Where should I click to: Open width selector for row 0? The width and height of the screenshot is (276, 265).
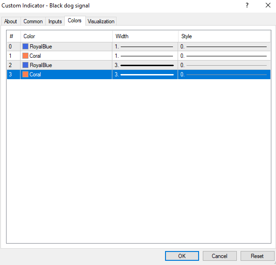point(145,47)
